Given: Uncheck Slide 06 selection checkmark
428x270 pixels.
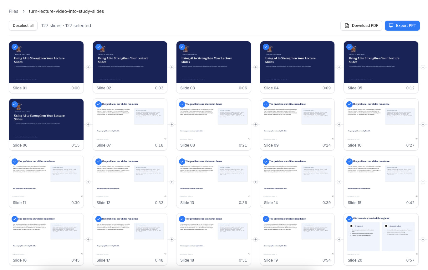Looking at the screenshot, I should point(15,104).
